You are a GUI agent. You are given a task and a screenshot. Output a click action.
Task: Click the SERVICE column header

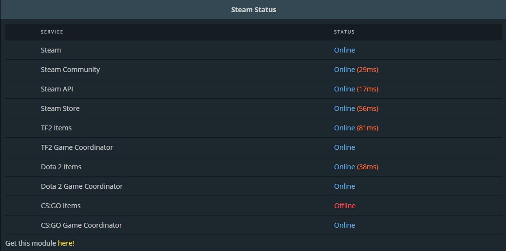point(52,32)
